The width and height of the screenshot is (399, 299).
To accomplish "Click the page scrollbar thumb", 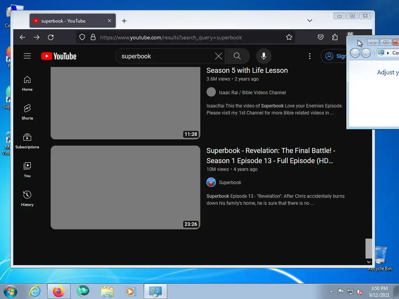I will 369,248.
